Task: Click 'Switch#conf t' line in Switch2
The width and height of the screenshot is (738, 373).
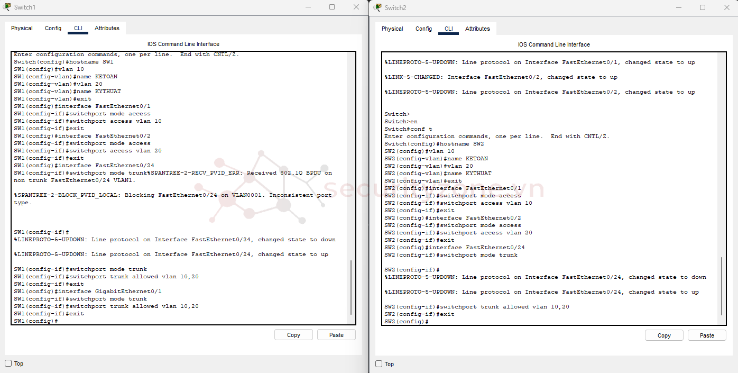Action: [x=408, y=129]
